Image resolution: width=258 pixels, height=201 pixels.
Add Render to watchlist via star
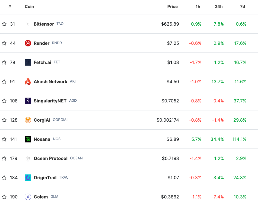[x=4, y=43]
